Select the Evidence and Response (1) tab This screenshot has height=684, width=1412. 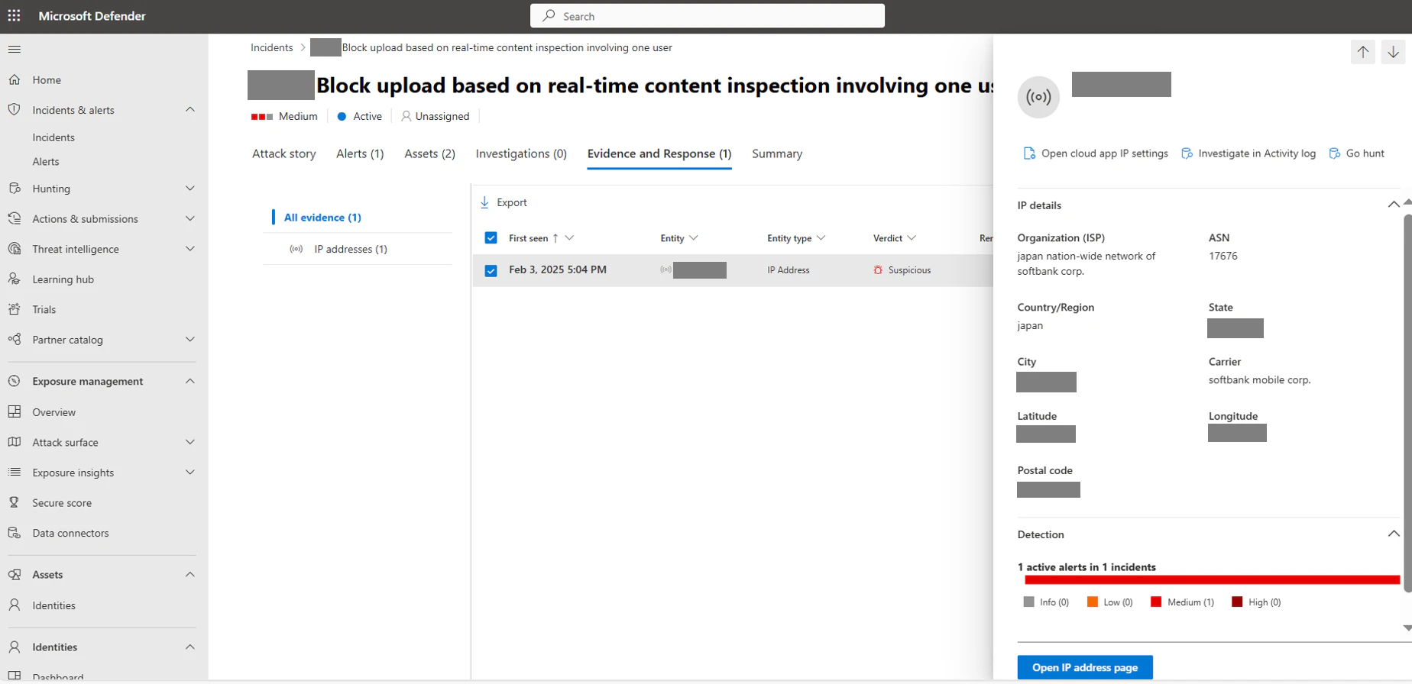coord(659,153)
